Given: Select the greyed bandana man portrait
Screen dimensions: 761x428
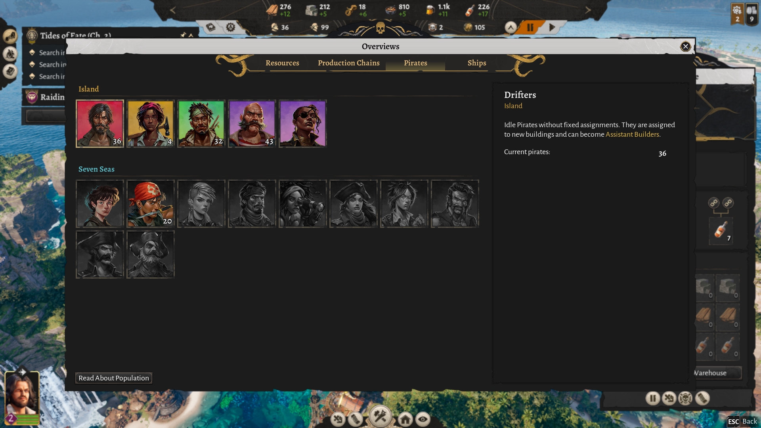Looking at the screenshot, I should [x=252, y=204].
